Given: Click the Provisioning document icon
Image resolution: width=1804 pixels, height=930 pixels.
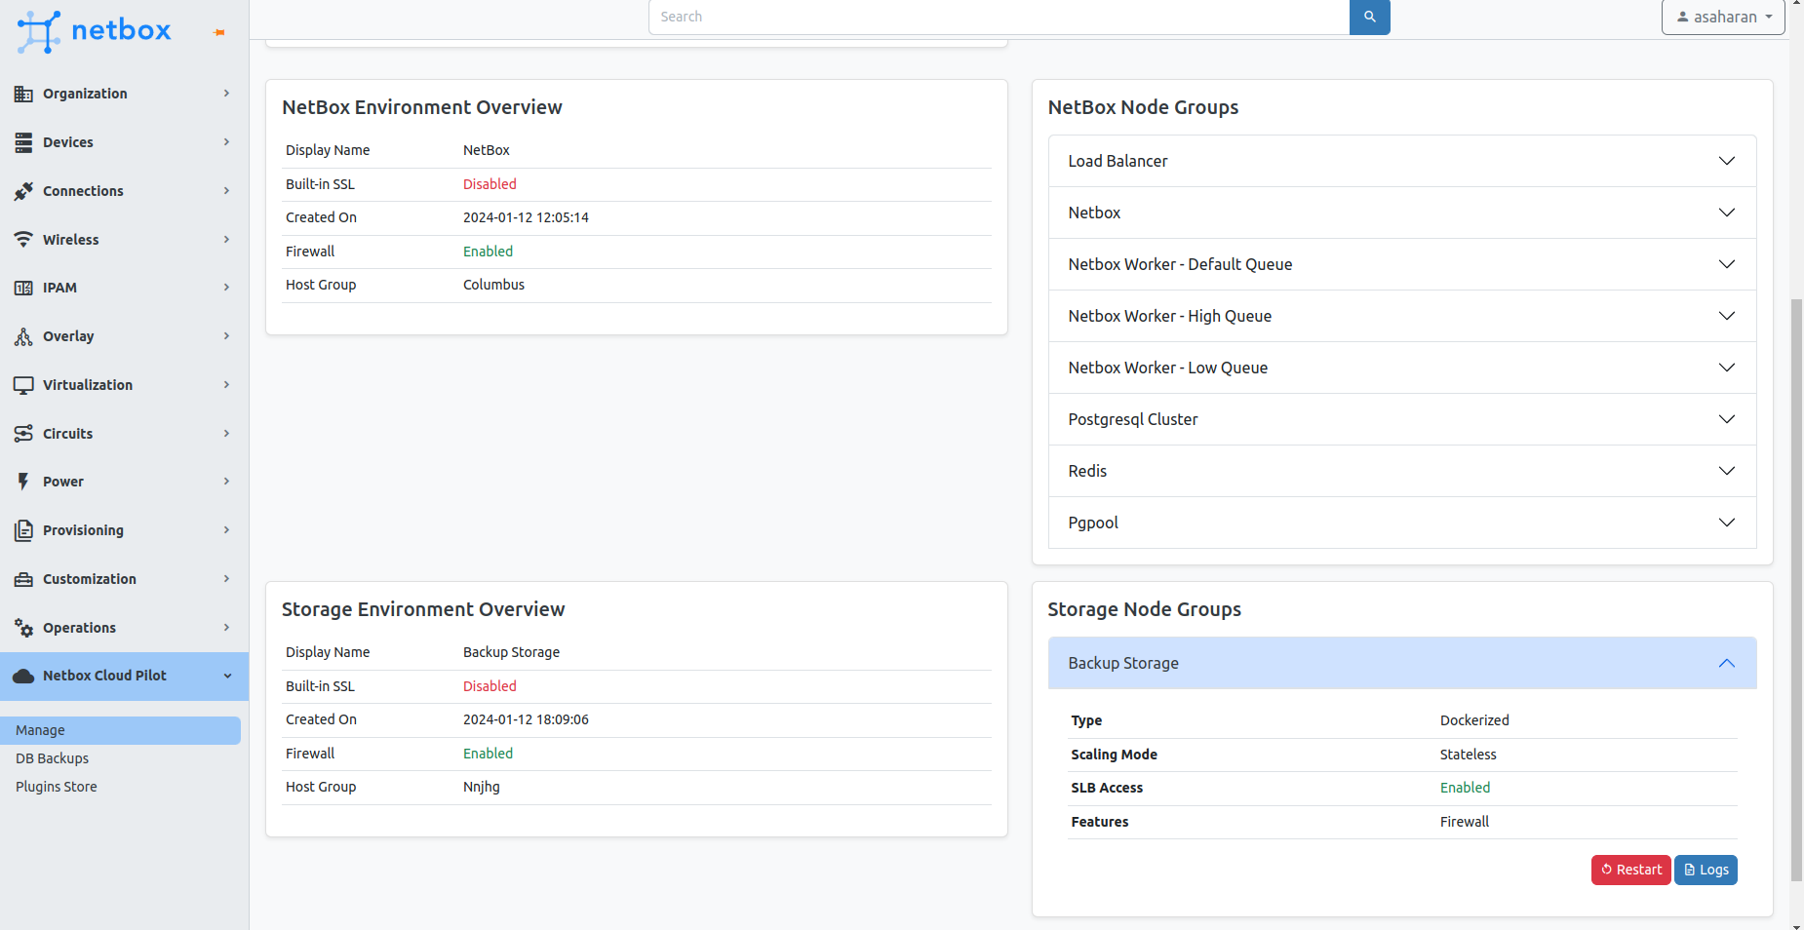Looking at the screenshot, I should 23,530.
